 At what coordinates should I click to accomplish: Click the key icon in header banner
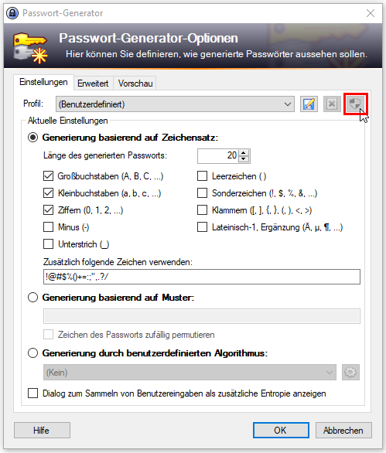click(30, 48)
